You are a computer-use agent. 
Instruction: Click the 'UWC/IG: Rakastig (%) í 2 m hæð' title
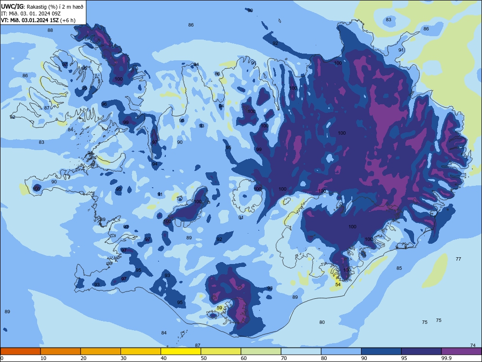pyautogui.click(x=42, y=6)
